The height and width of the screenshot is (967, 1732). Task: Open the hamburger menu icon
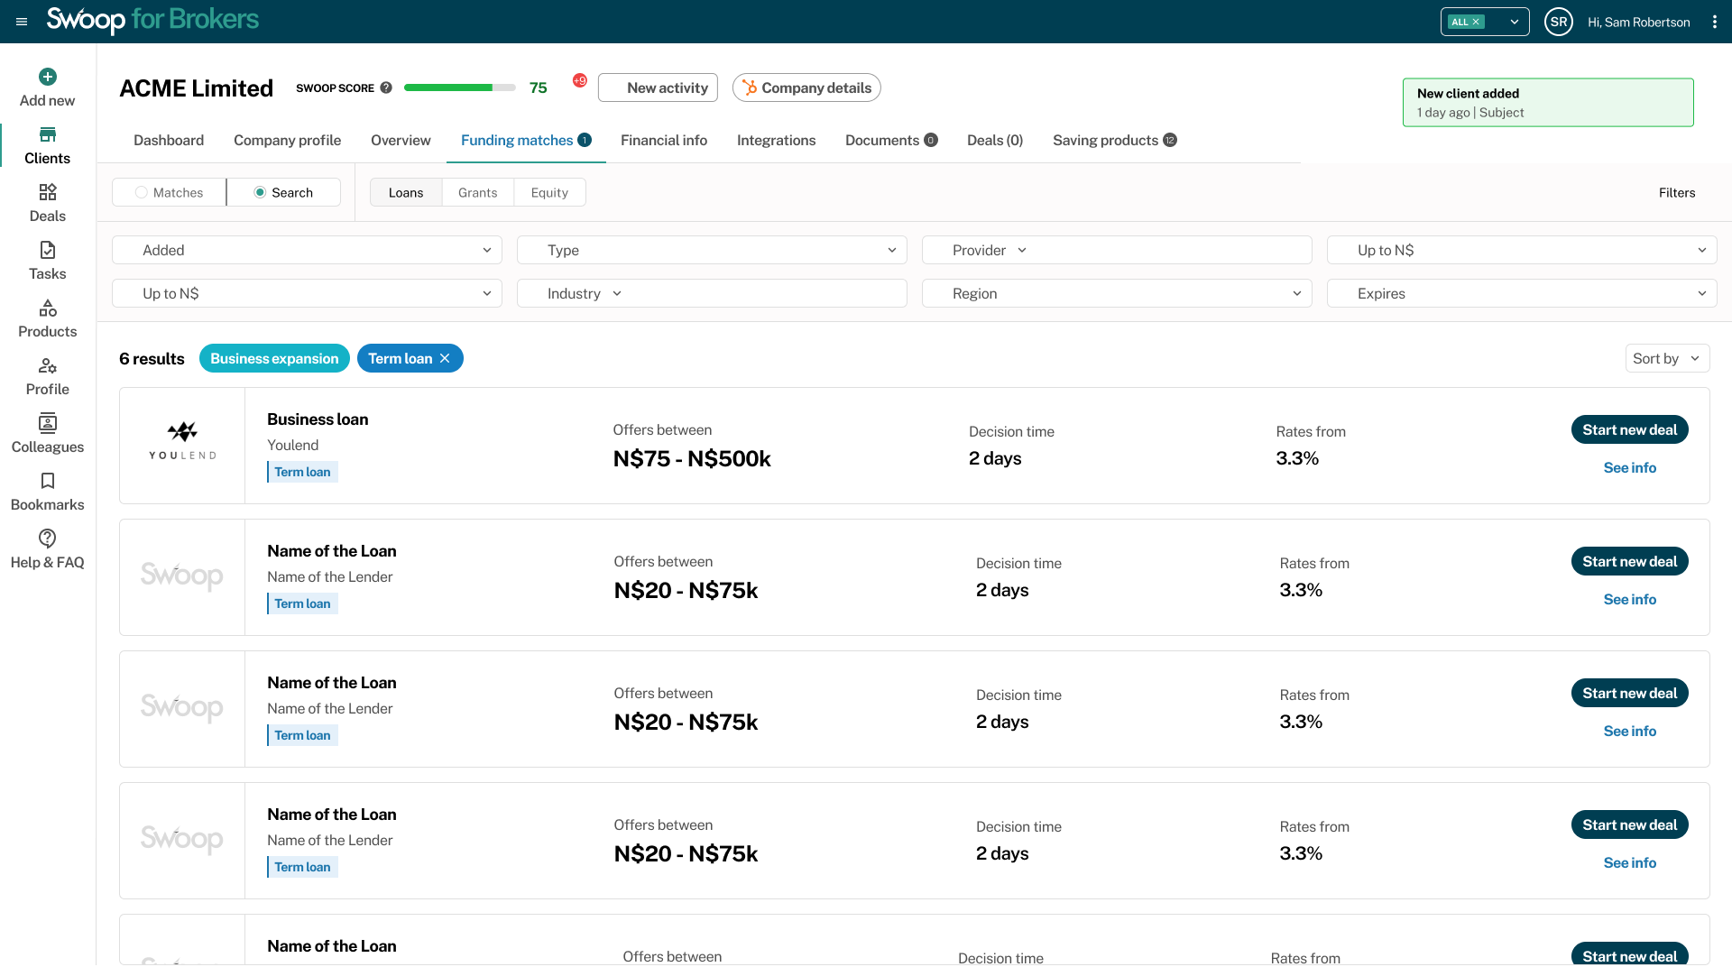22,22
